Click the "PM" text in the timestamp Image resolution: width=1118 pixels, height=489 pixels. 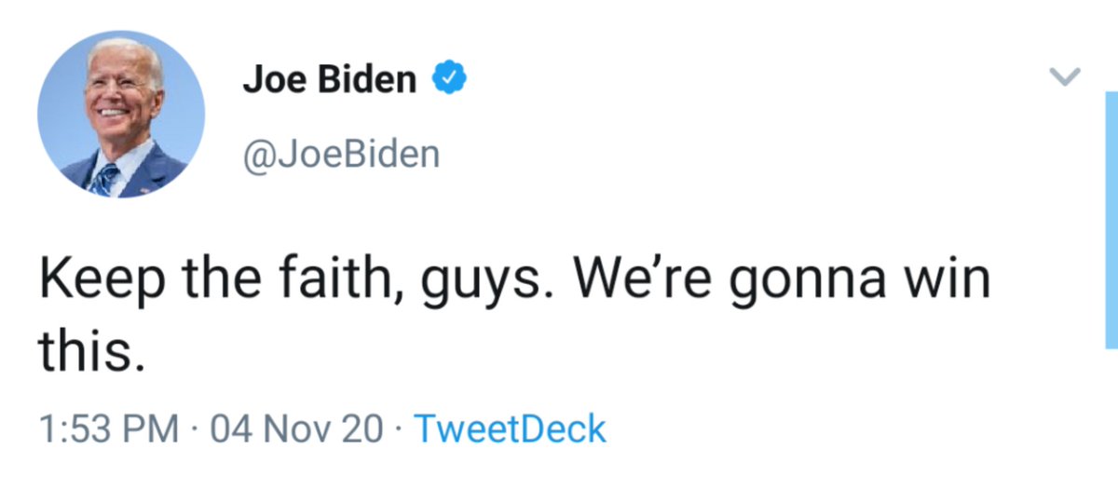[152, 429]
